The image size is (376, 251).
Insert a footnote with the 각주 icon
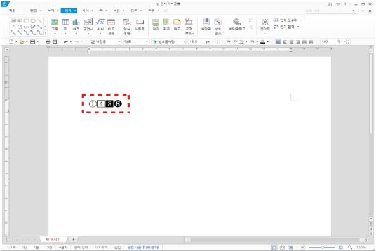[156, 25]
